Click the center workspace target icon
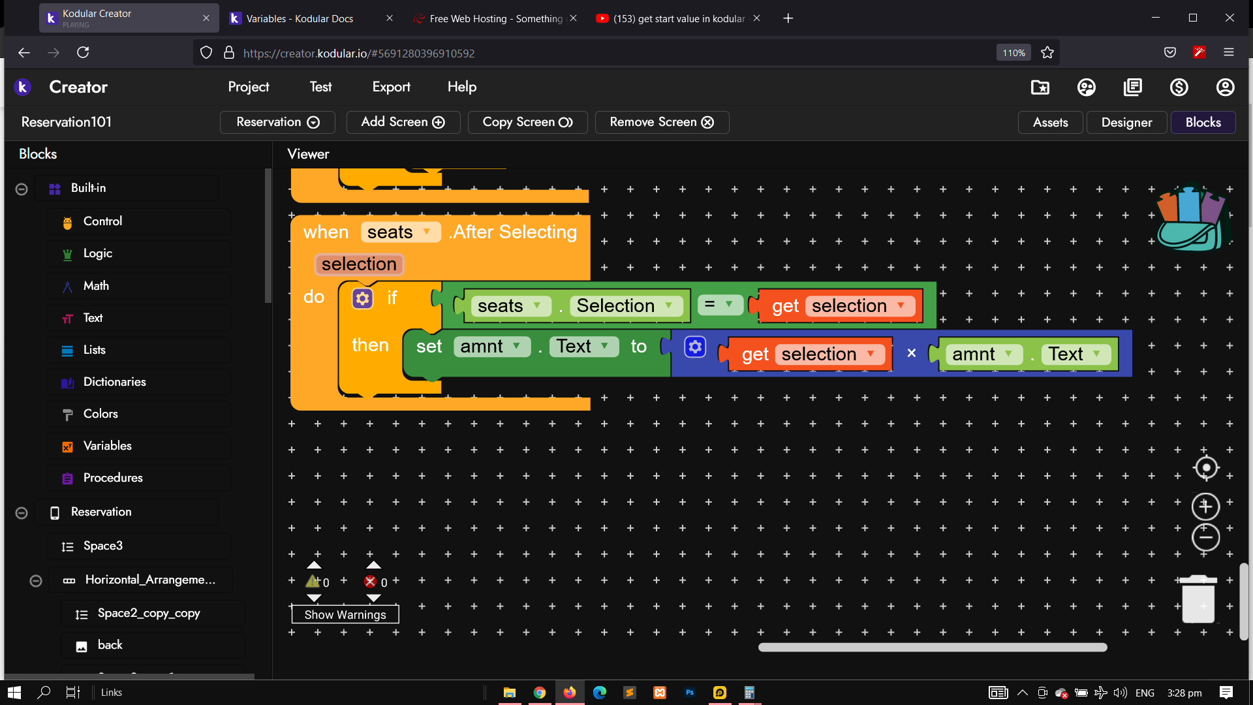Screen dimensions: 1253x705 coord(1205,468)
